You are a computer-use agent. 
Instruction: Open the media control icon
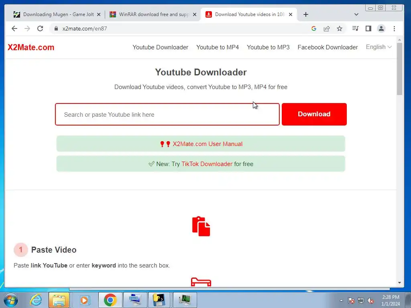pos(356,28)
